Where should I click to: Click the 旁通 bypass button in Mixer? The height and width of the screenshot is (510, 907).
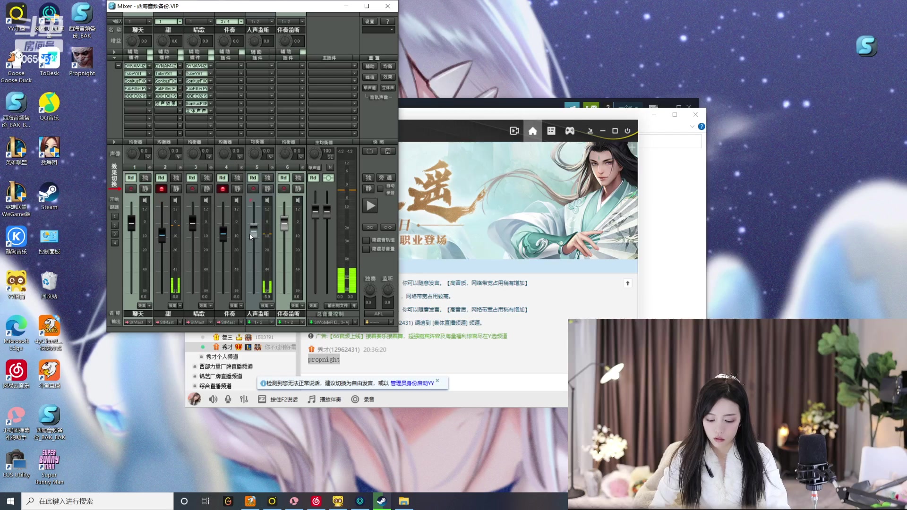[x=385, y=178]
